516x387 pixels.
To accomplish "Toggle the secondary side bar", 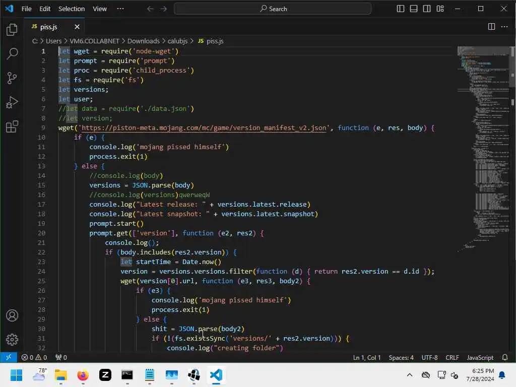I will tap(427, 9).
